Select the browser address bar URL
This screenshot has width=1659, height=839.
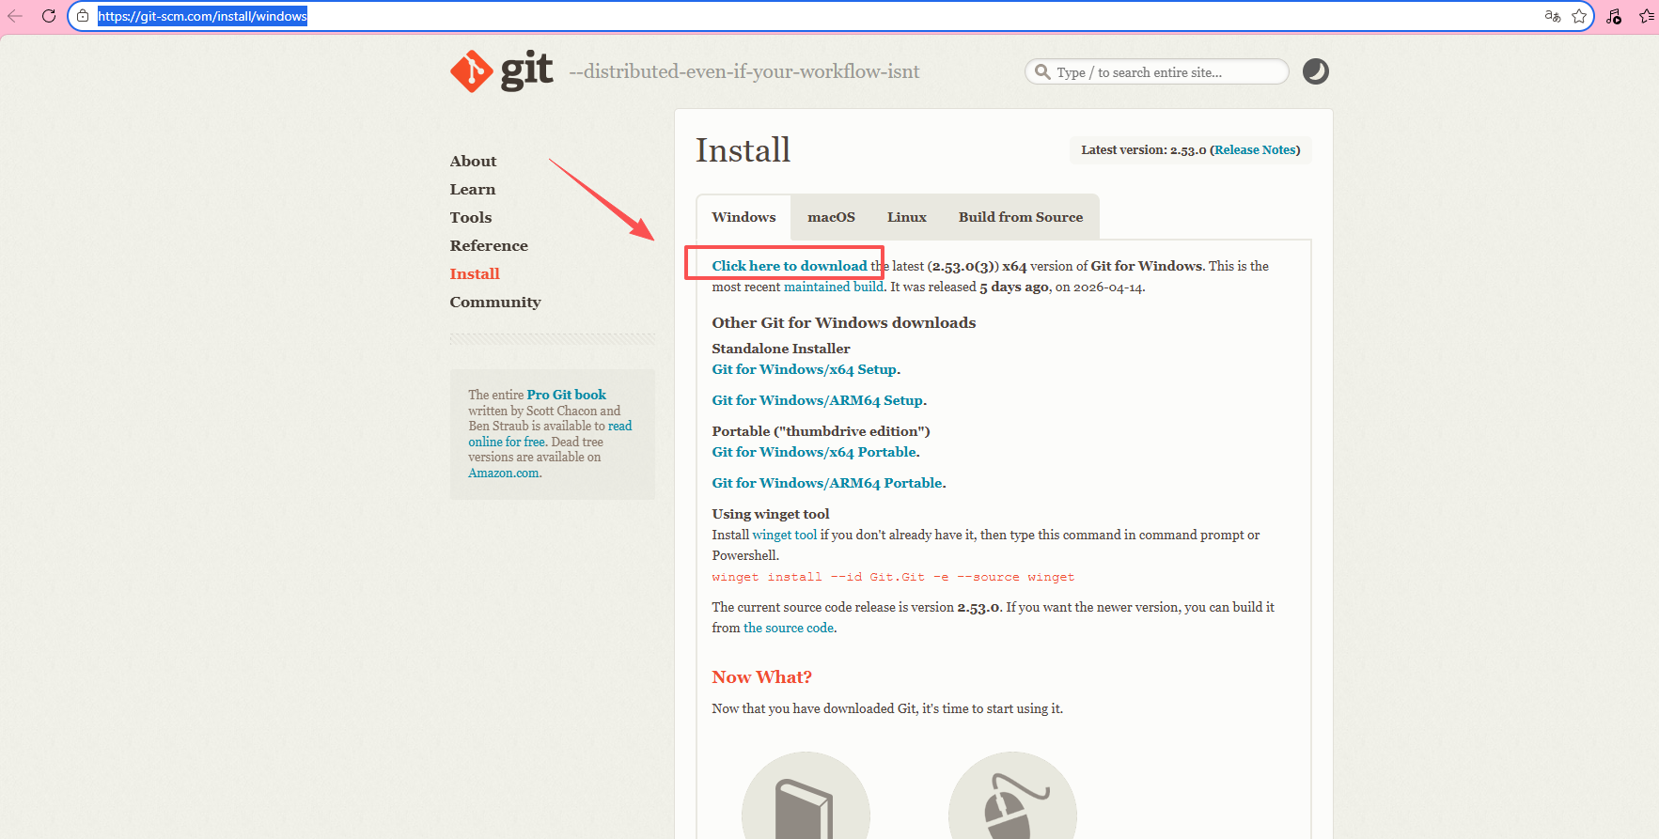(x=202, y=16)
